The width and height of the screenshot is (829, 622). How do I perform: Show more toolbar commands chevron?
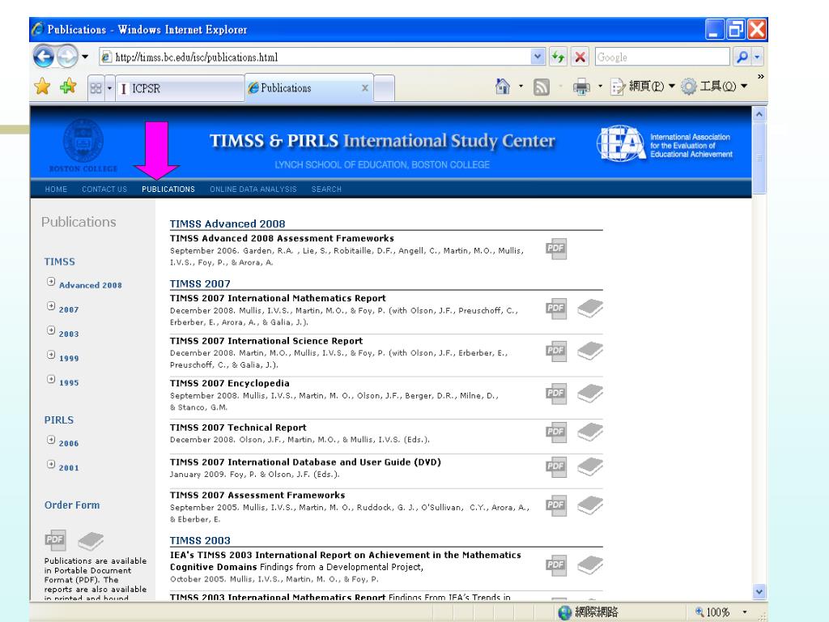760,77
